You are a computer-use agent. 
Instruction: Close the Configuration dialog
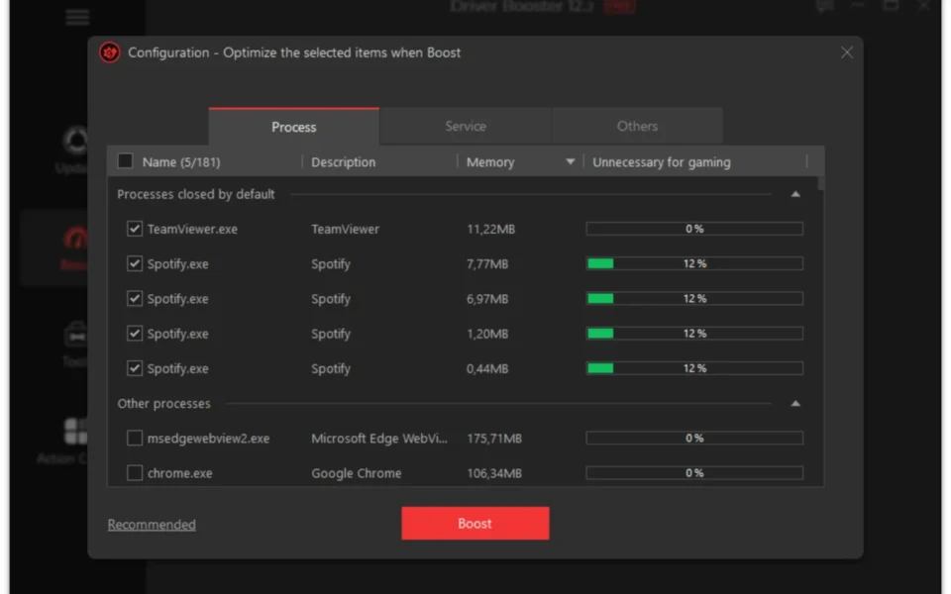(x=847, y=52)
